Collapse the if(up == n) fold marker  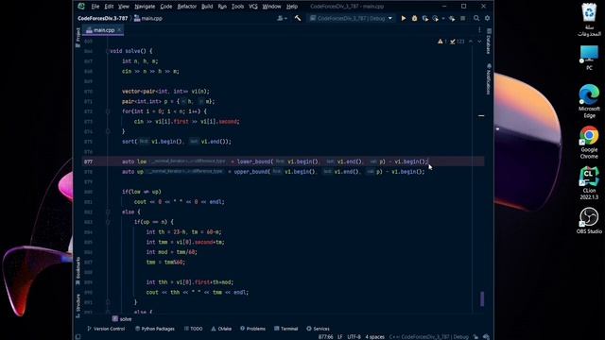tap(108, 222)
